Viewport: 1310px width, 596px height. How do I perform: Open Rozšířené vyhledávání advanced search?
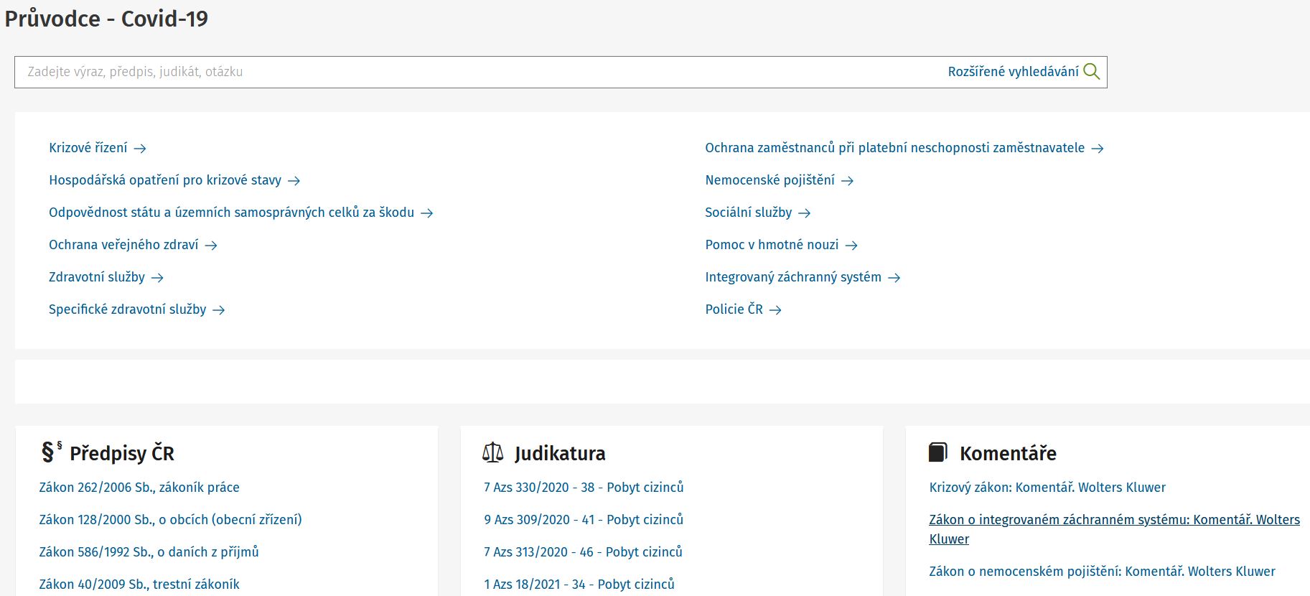(1012, 72)
